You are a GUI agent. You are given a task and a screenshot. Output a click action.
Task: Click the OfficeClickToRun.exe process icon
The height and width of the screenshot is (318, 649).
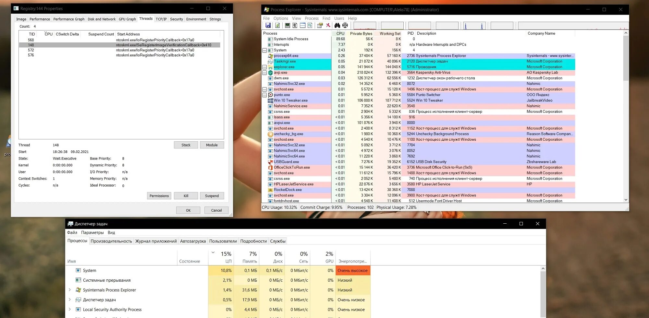coord(270,168)
